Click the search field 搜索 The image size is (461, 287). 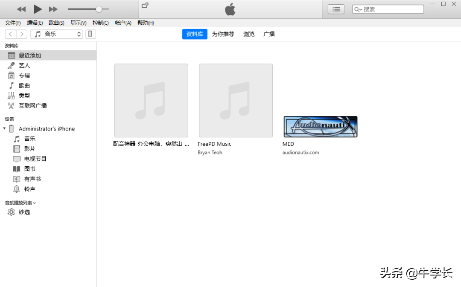click(x=388, y=9)
